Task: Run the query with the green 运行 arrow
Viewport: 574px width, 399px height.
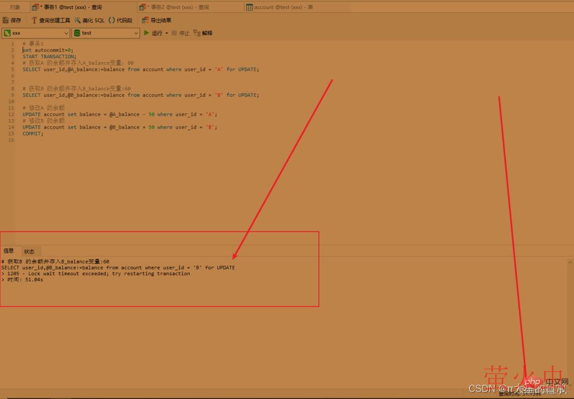Action: click(x=147, y=33)
